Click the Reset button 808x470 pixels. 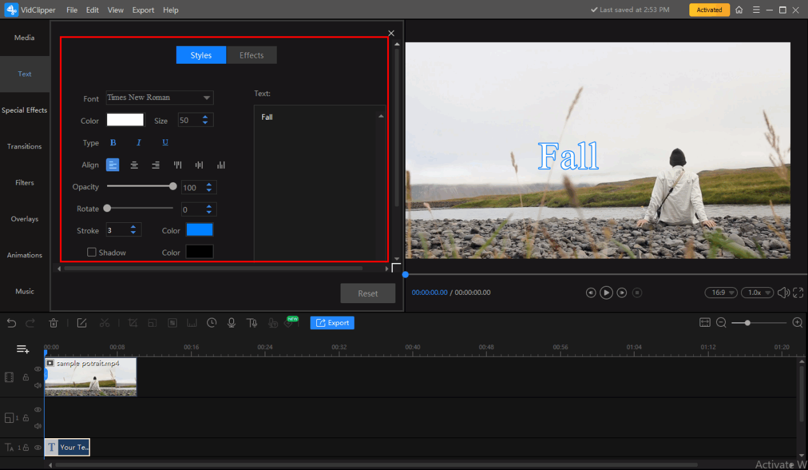(x=367, y=294)
